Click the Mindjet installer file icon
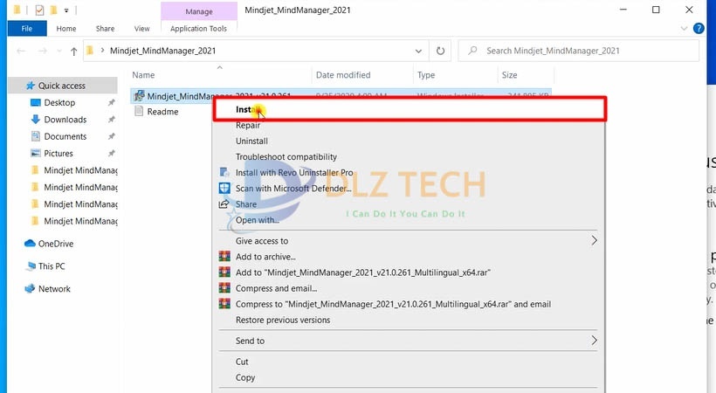This screenshot has width=716, height=393. coord(139,96)
